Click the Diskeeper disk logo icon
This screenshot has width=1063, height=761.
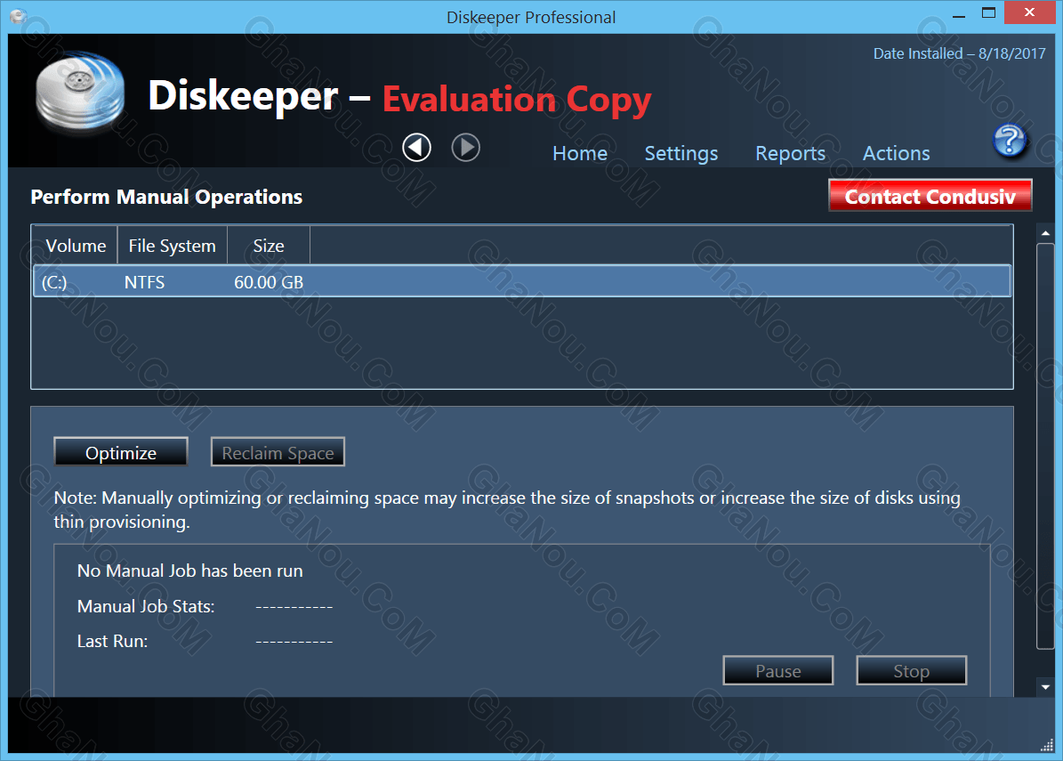click(81, 92)
